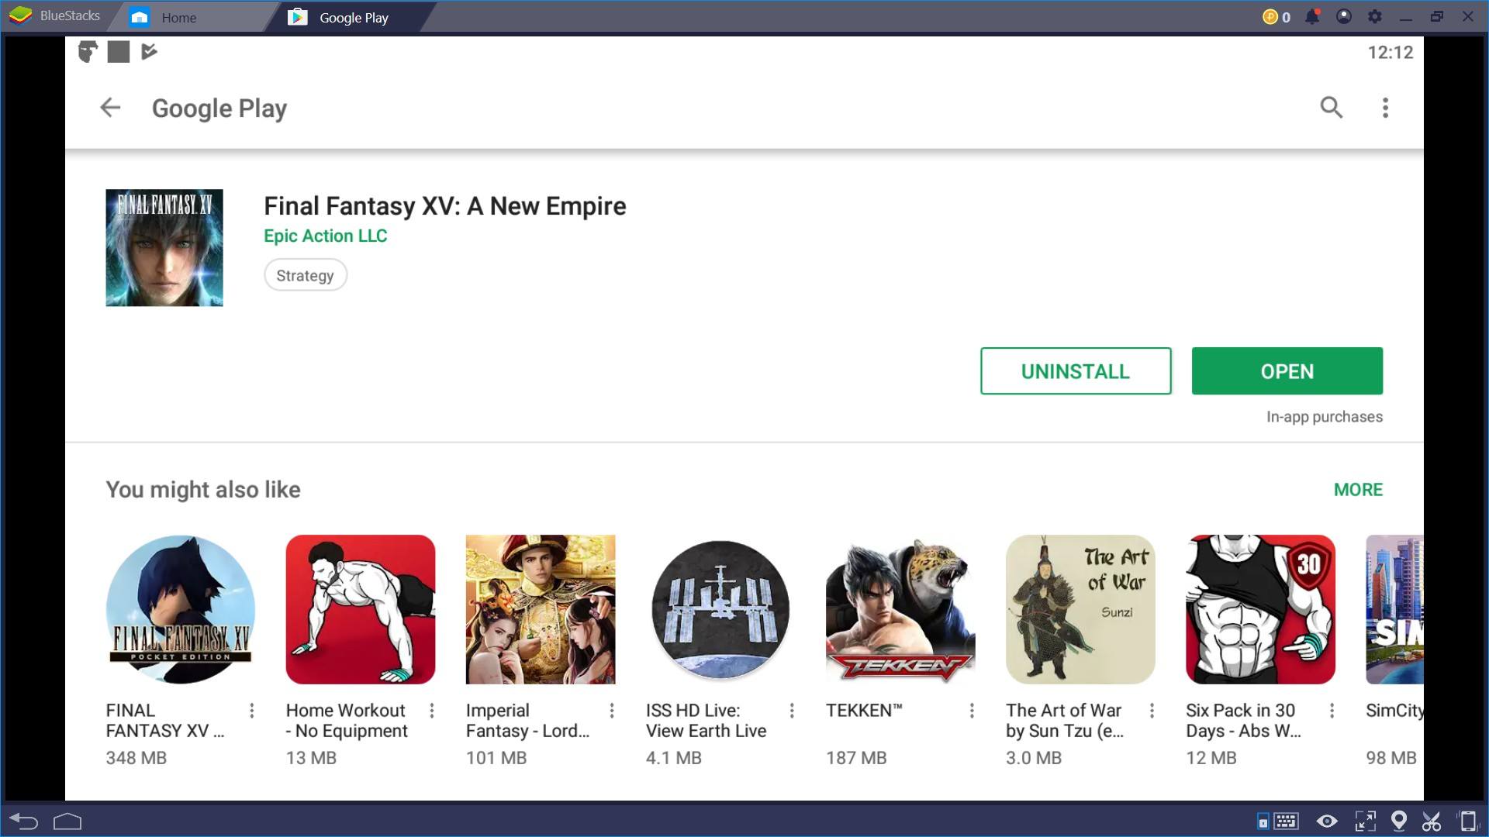
Task: Toggle fullscreen expand icon
Action: coord(1365,821)
